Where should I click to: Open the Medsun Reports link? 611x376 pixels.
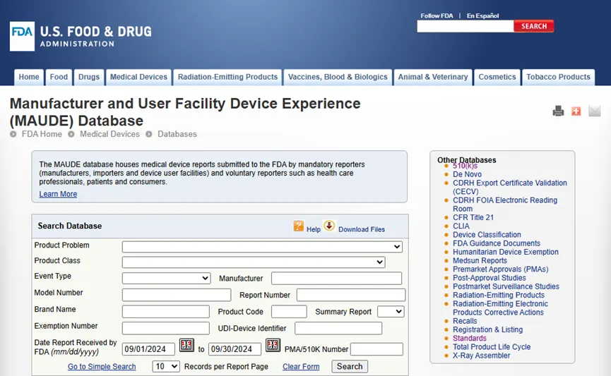tap(480, 260)
